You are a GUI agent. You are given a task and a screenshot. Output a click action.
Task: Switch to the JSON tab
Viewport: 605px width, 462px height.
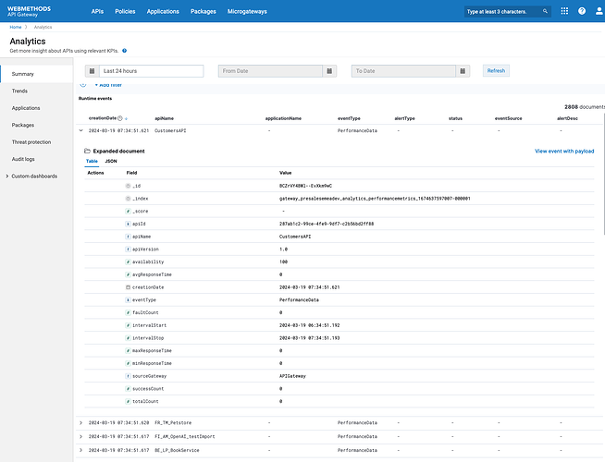click(x=111, y=161)
